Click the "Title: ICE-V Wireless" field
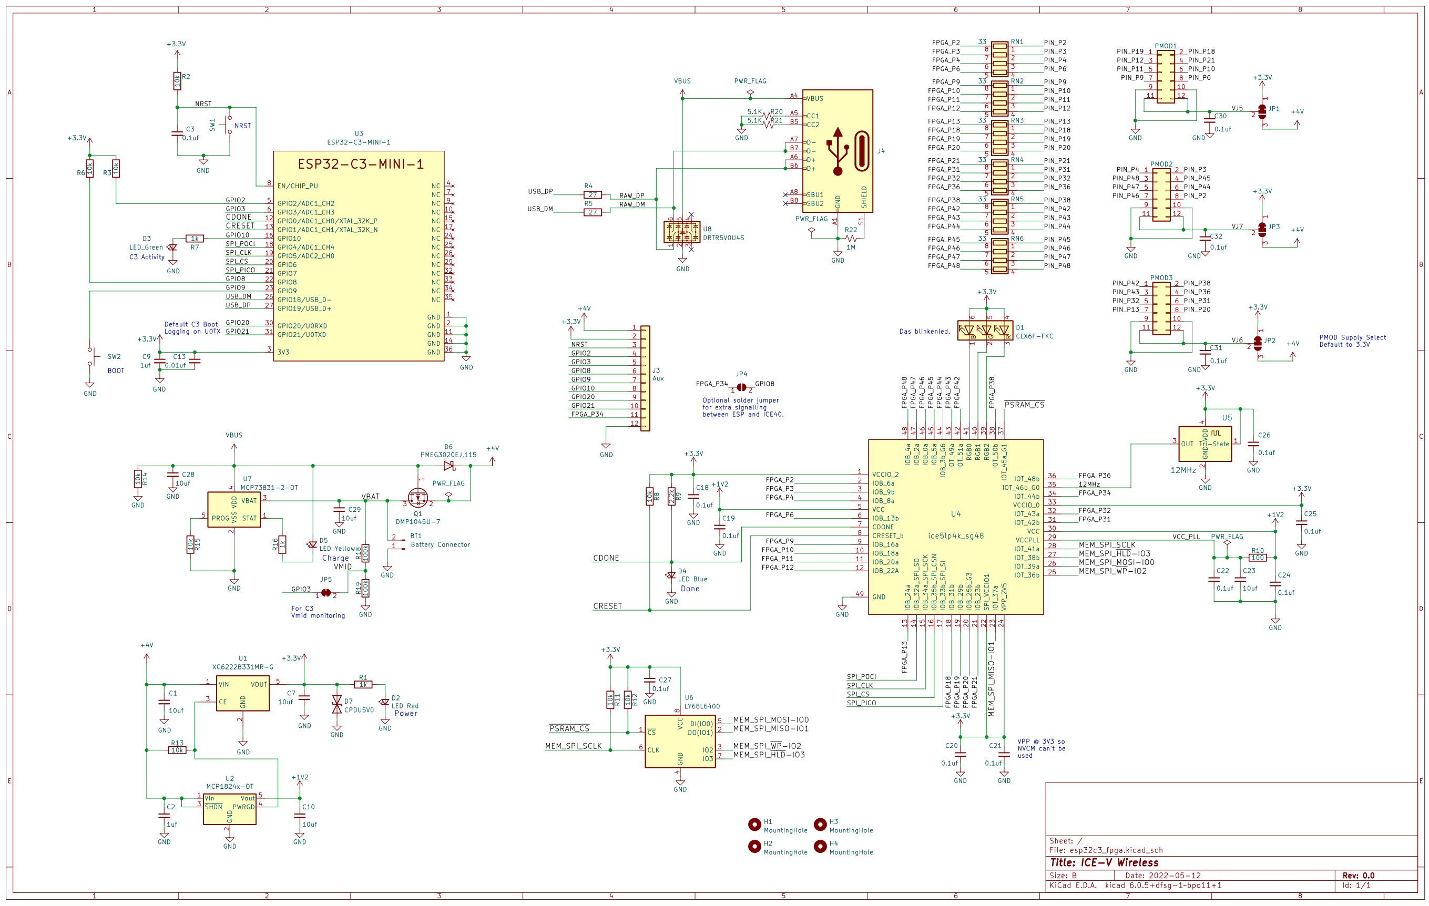 coord(1104,863)
